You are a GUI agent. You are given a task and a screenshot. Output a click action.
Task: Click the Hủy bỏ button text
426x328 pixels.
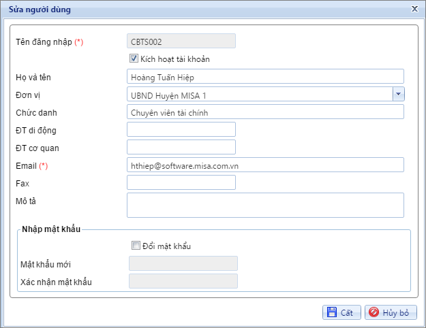coord(395,313)
